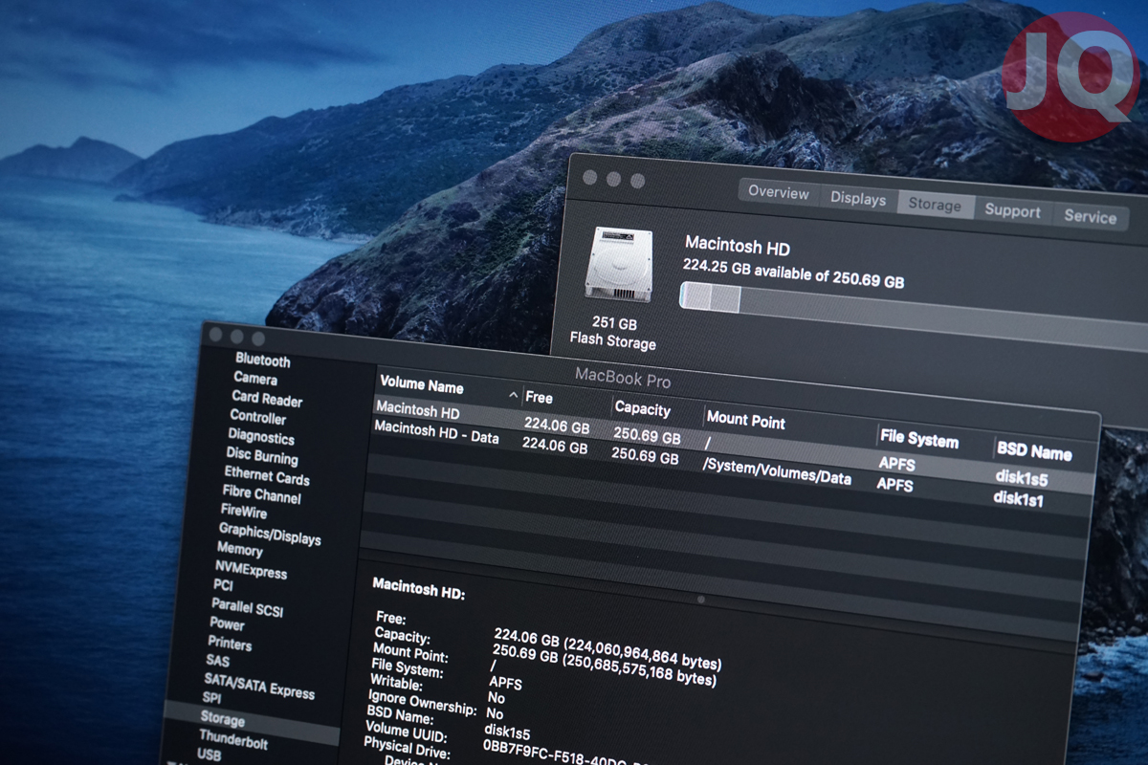
Task: Select the Macintosh HD - Data volume row
Action: pyautogui.click(x=731, y=466)
